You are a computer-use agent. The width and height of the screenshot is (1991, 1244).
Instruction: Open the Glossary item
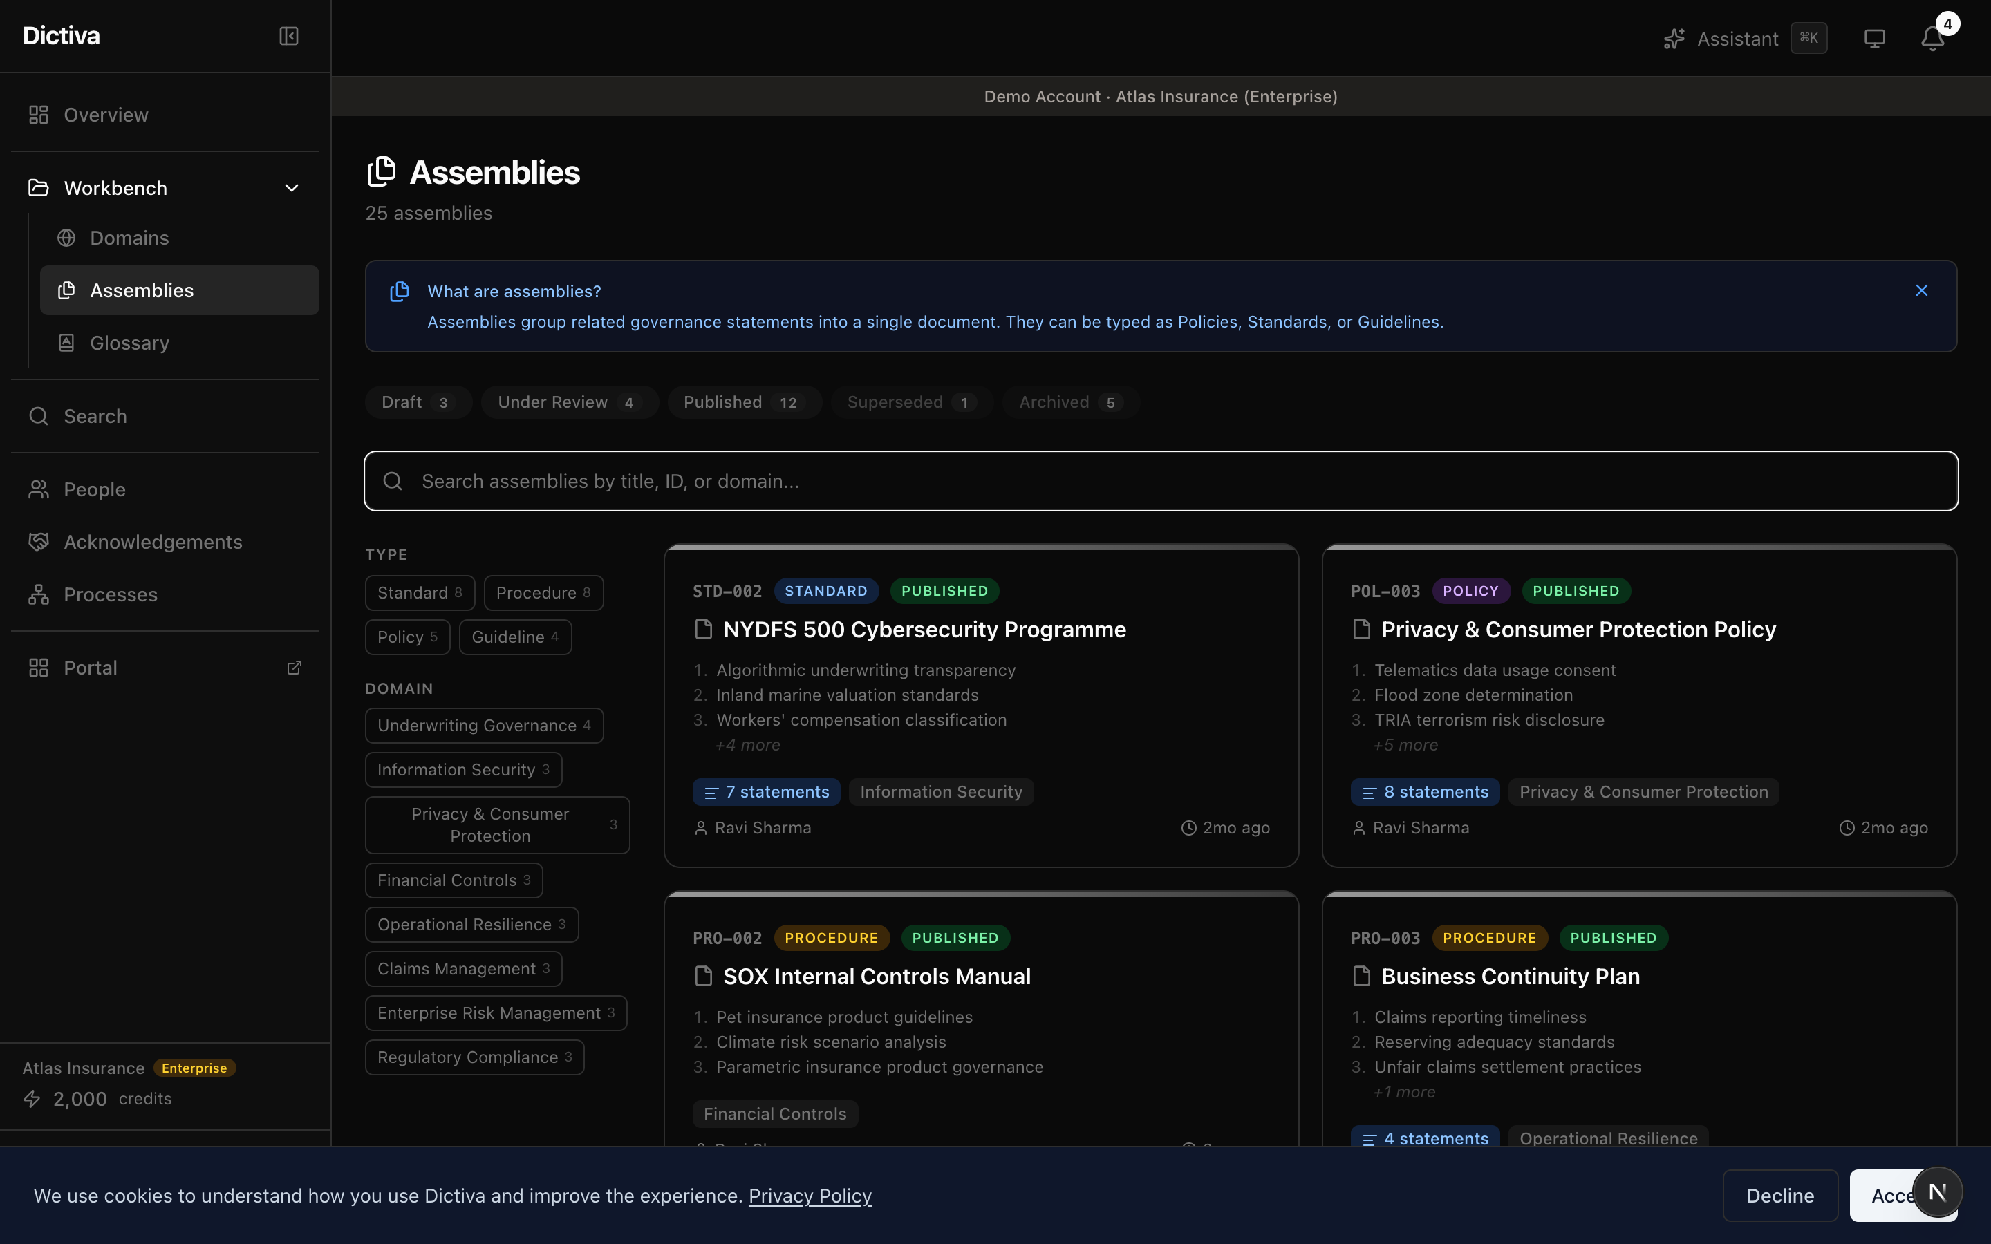129,343
